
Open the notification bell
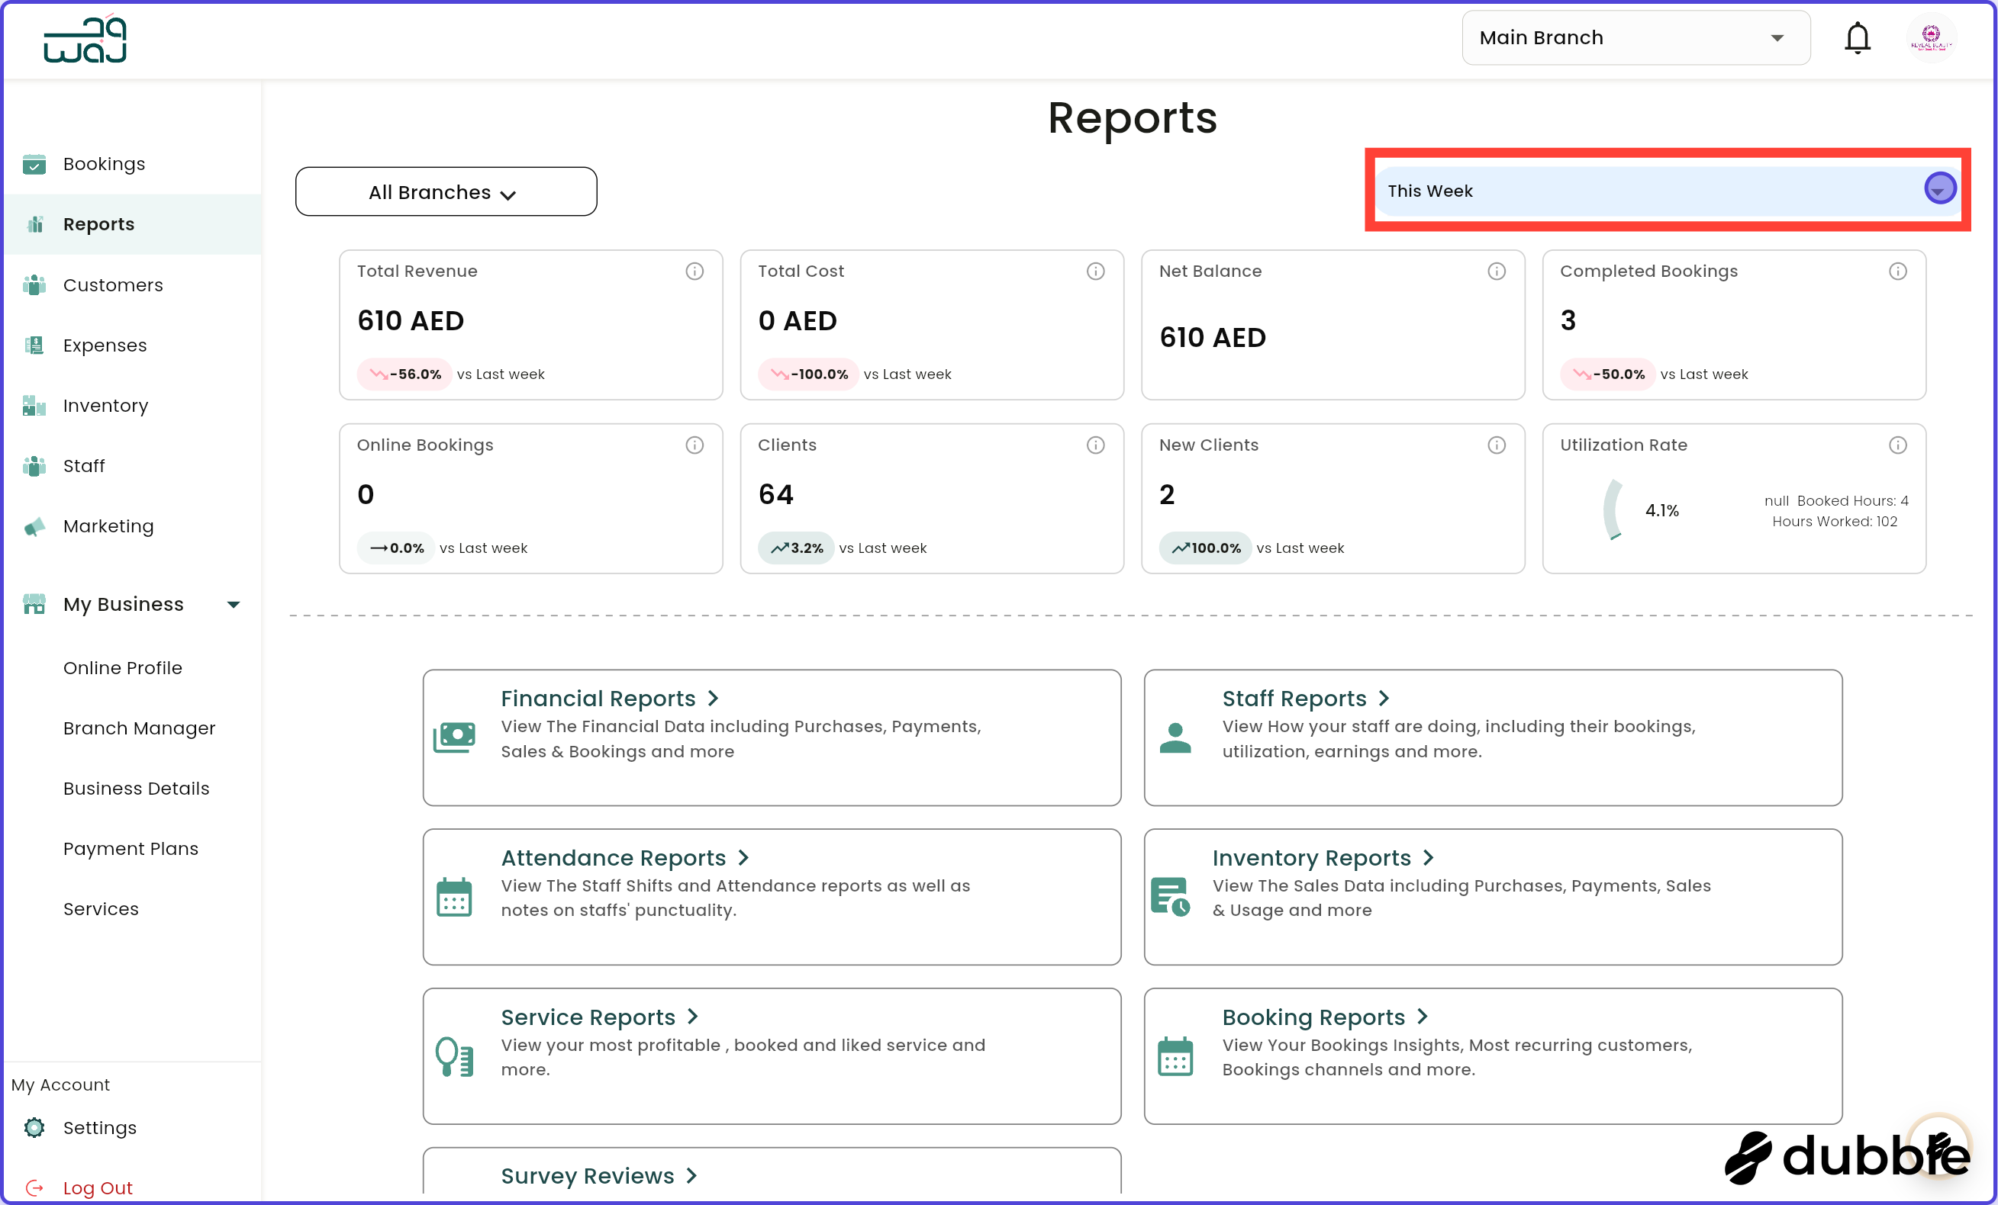click(x=1857, y=37)
